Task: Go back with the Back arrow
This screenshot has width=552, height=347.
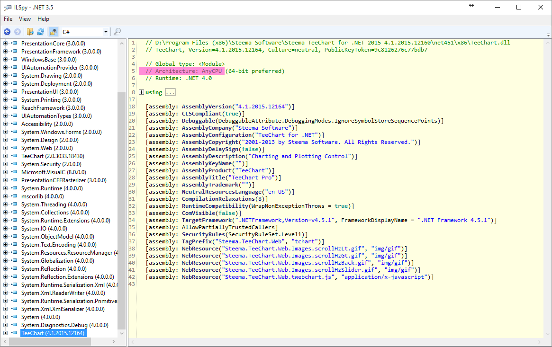Action: 7,32
